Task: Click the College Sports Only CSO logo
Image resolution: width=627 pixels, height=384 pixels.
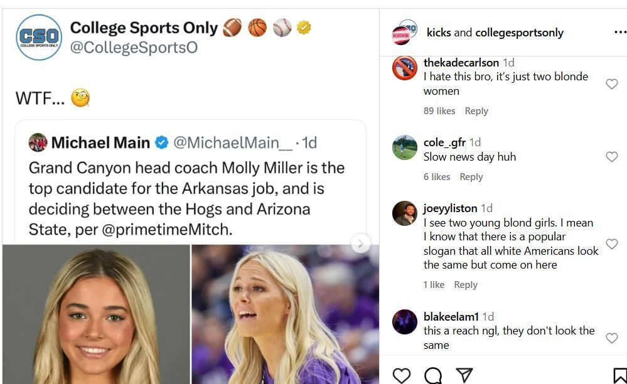Action: tap(38, 36)
